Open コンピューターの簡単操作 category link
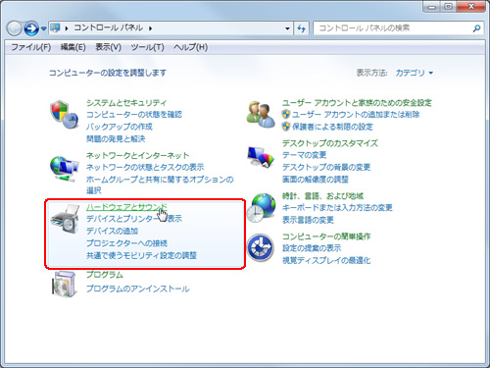The width and height of the screenshot is (490, 368). tap(326, 237)
